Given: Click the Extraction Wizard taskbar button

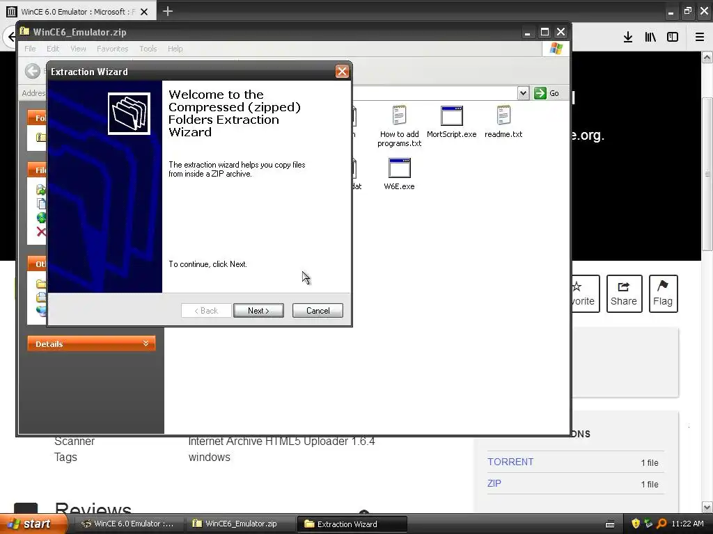Looking at the screenshot, I should [x=352, y=524].
